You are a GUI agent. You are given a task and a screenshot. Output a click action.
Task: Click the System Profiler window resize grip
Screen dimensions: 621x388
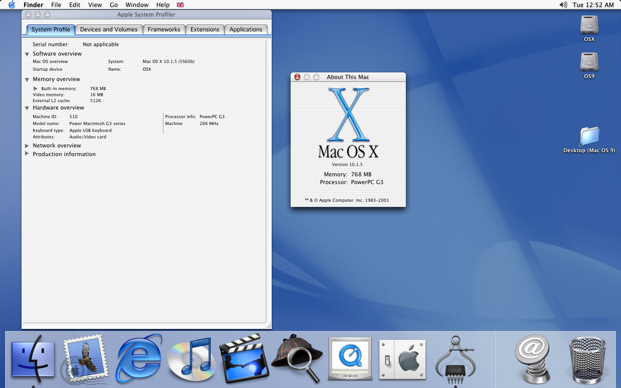point(268,326)
